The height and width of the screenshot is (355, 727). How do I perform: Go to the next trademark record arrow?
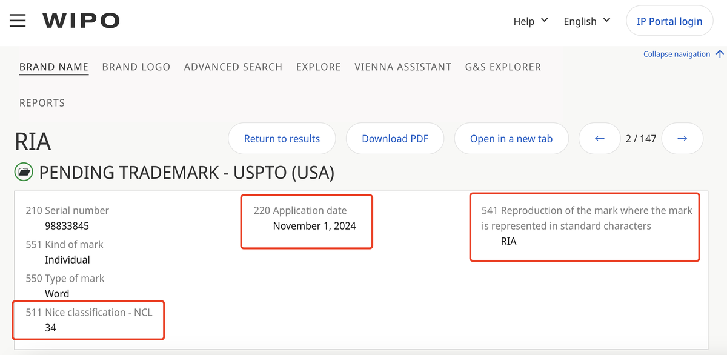682,139
